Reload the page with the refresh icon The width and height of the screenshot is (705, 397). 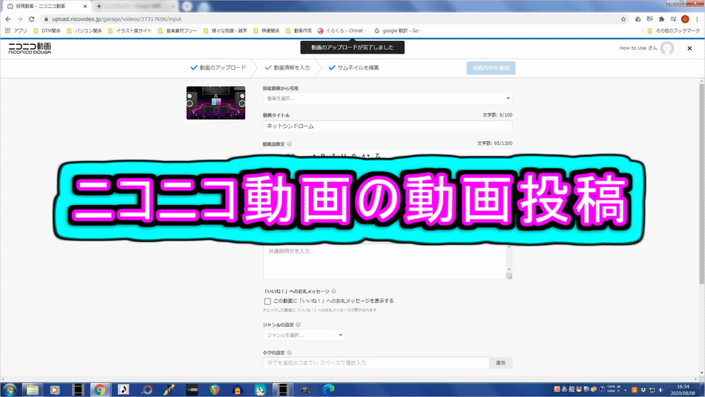point(32,19)
